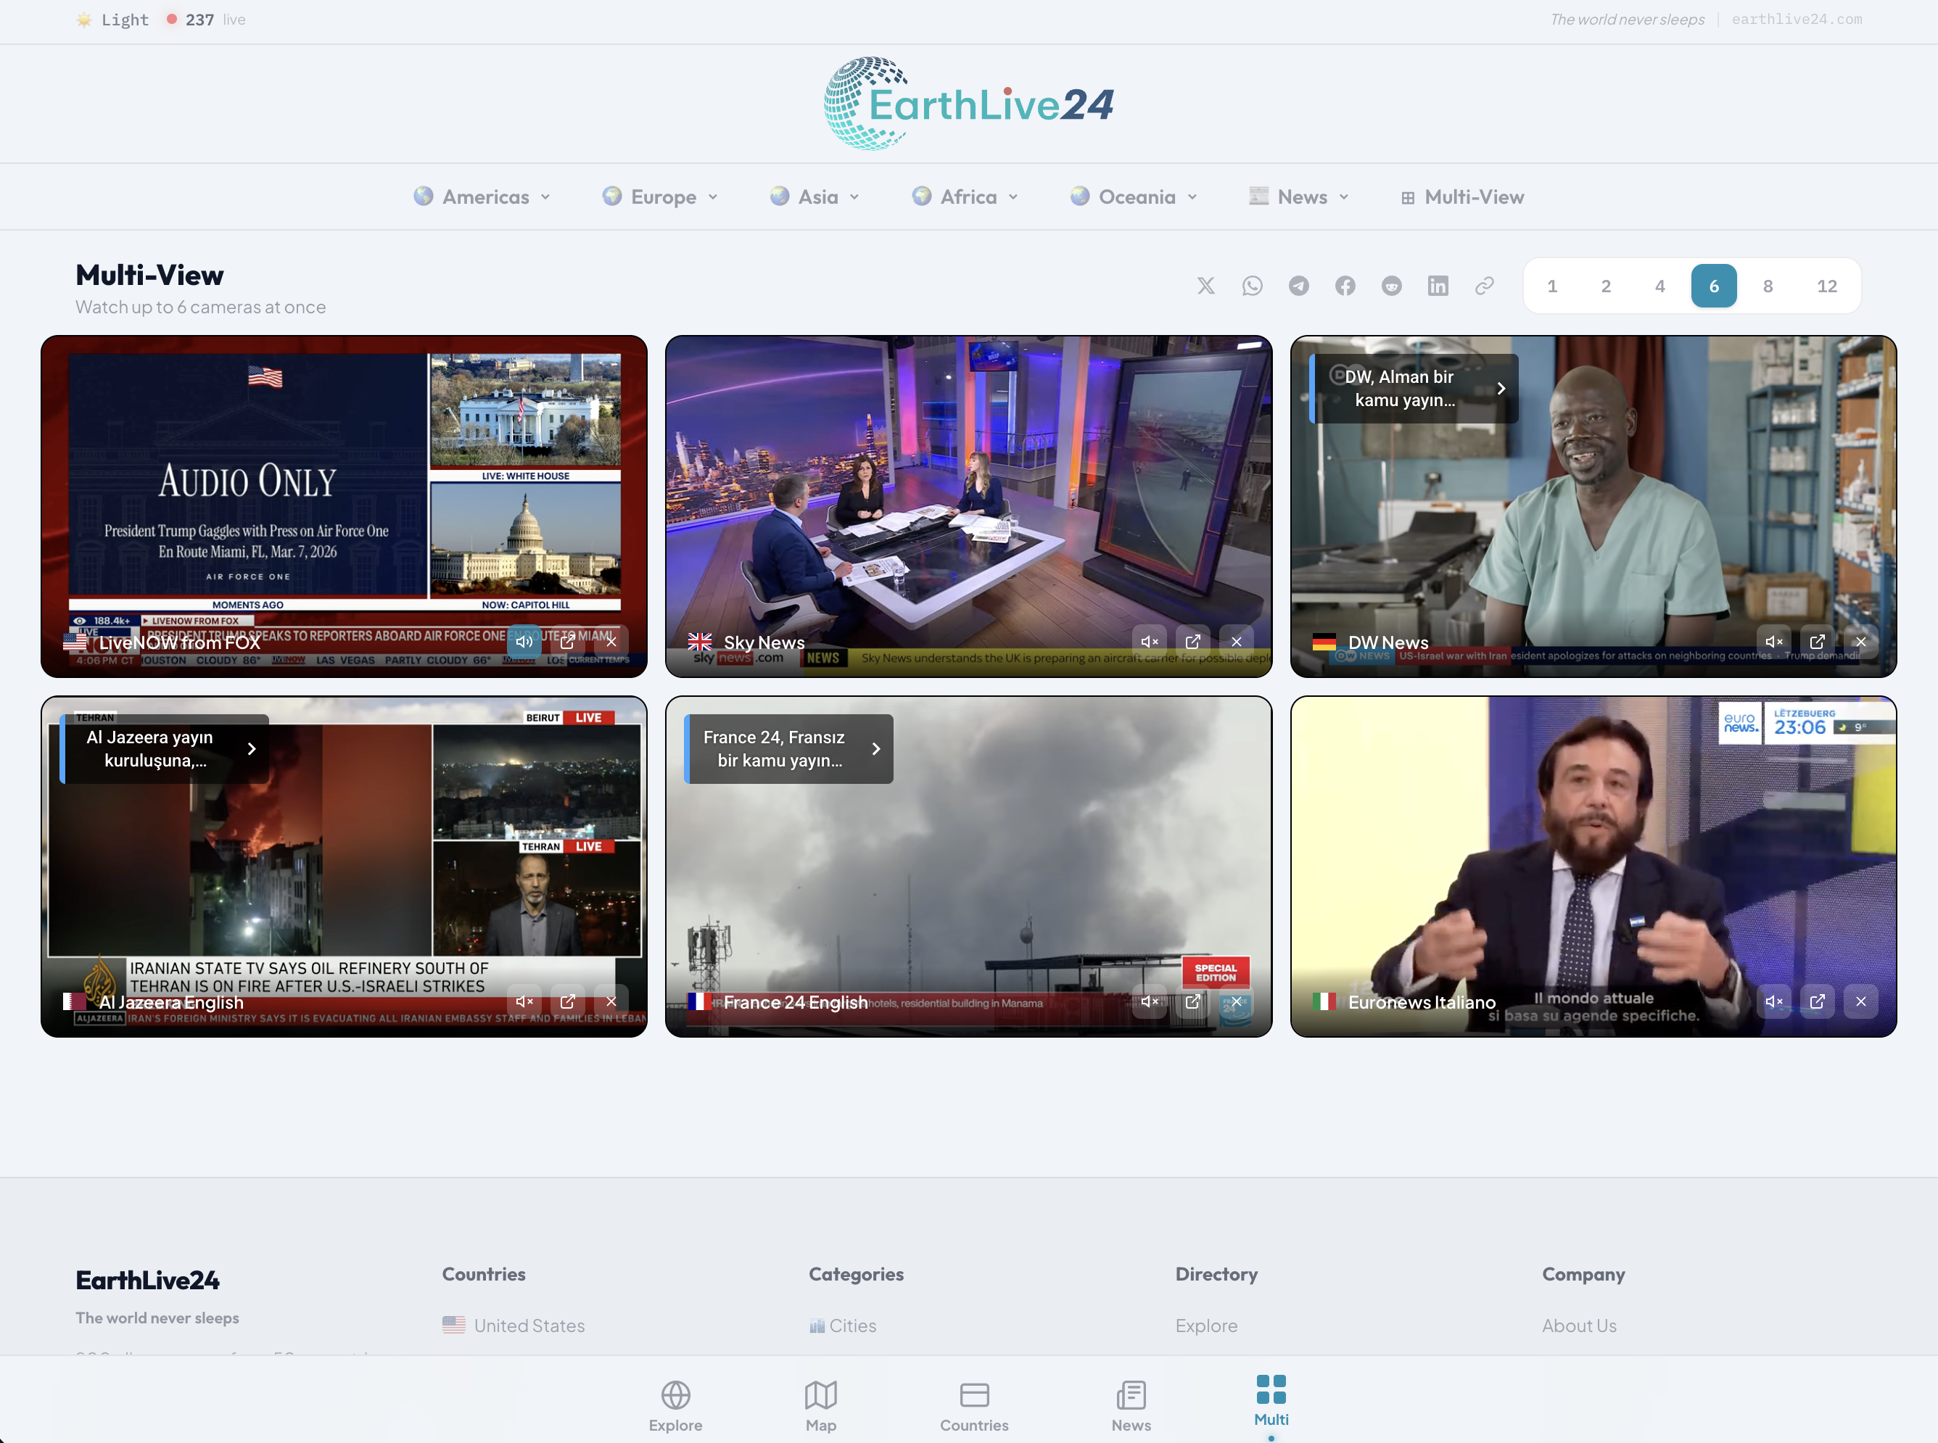Share the page via Telegram

(1299, 286)
